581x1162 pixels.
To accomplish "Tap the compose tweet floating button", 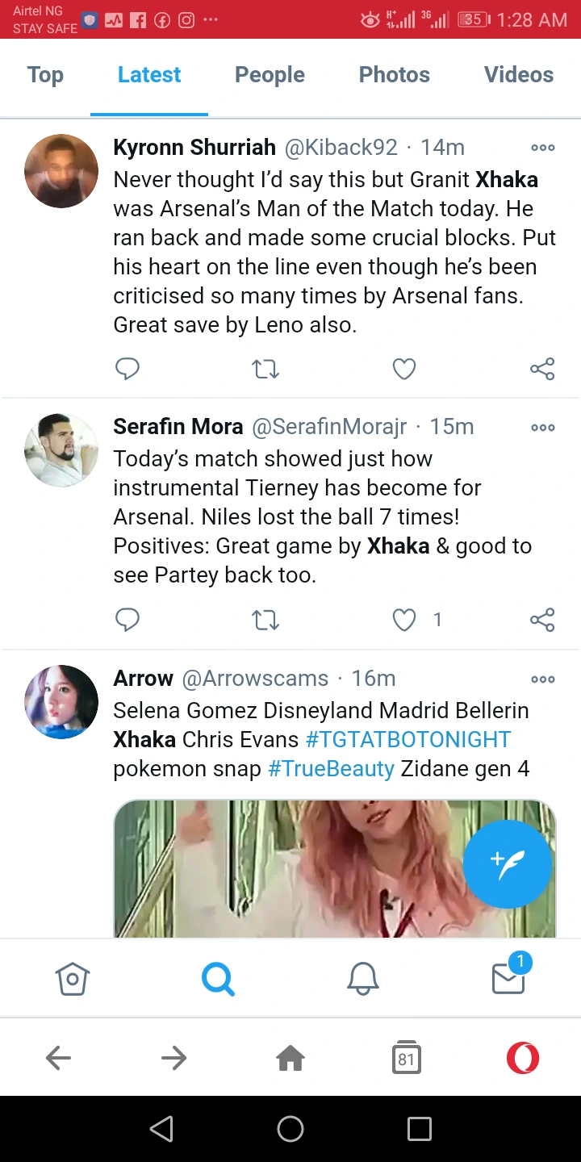I will click(x=508, y=864).
